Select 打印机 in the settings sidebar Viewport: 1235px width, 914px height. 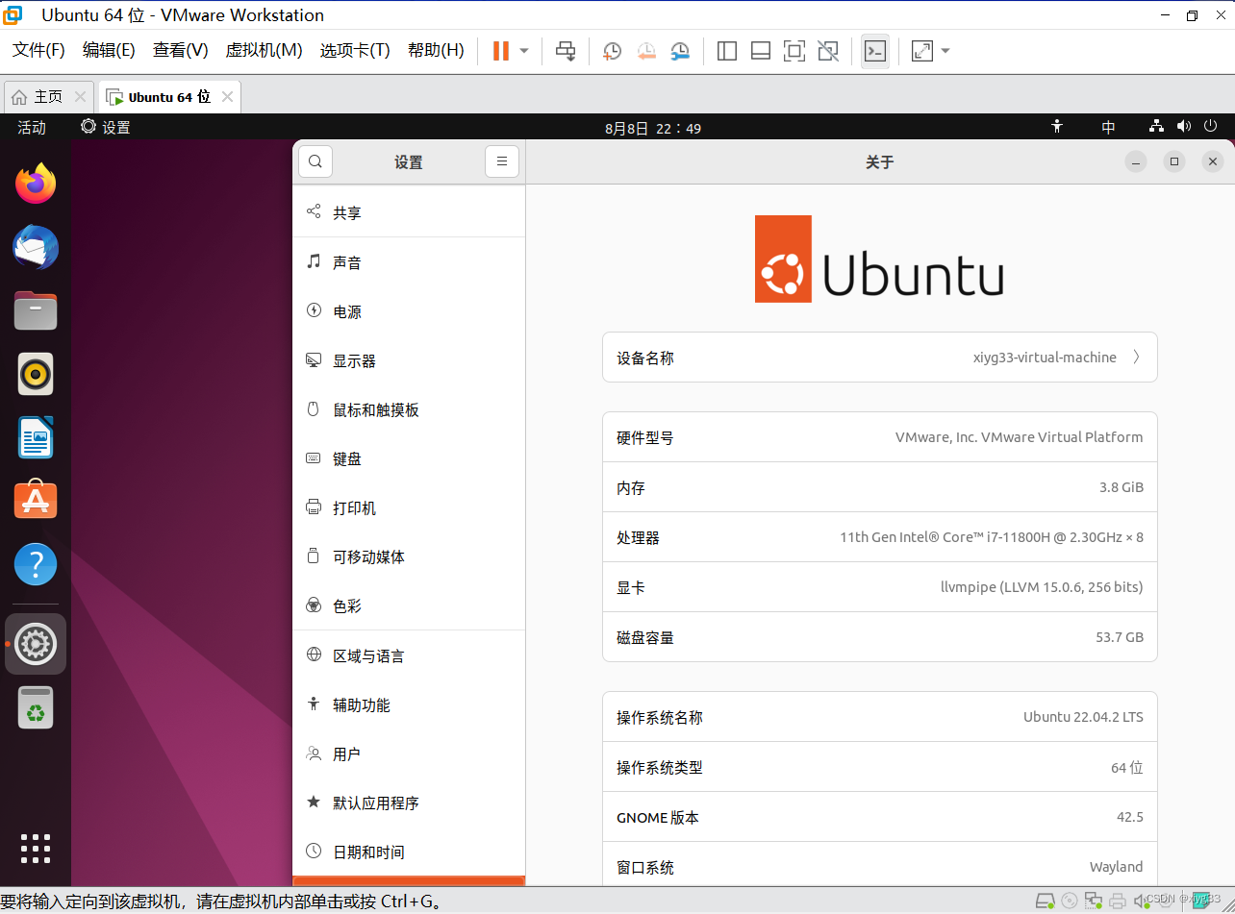point(409,507)
